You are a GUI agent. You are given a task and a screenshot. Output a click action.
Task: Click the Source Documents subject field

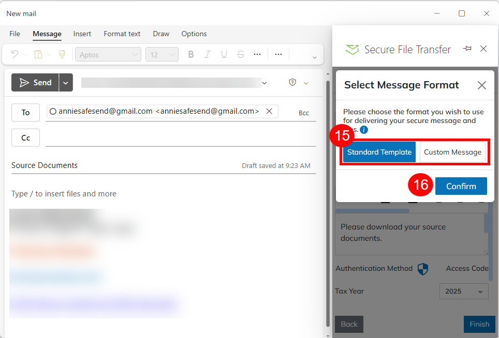[124, 165]
